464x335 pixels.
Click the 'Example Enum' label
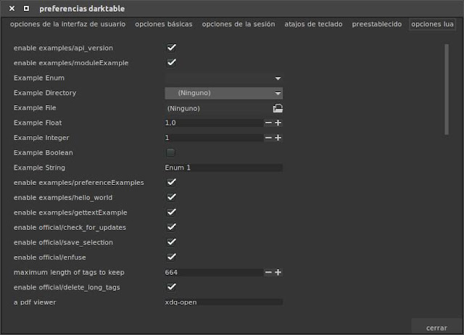[38, 78]
